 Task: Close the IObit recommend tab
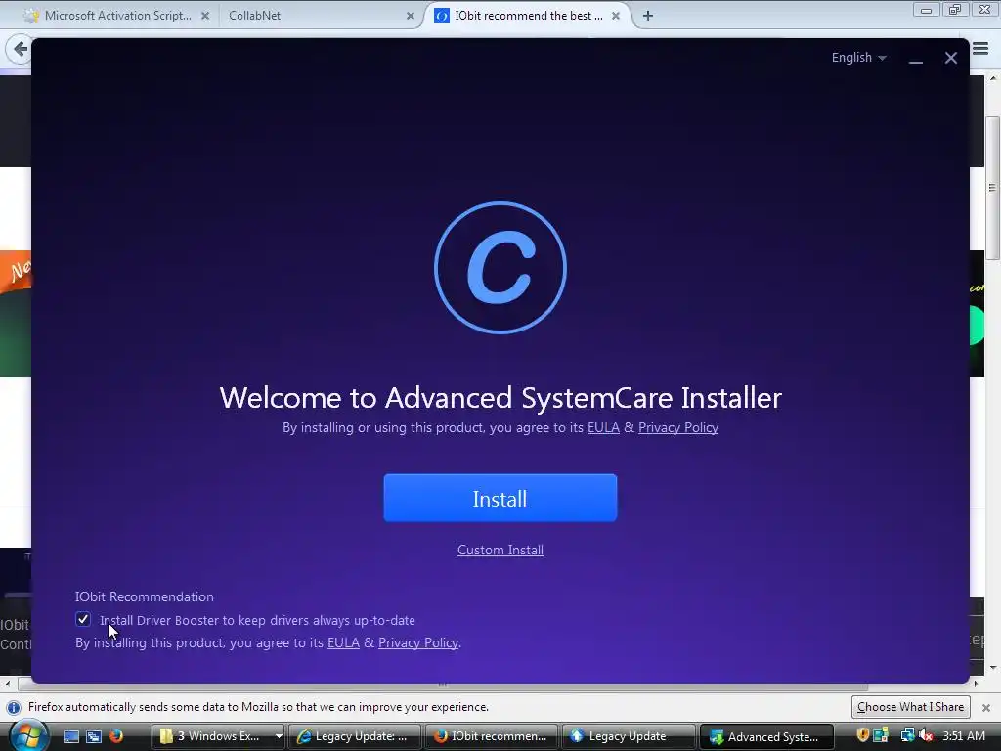[616, 16]
